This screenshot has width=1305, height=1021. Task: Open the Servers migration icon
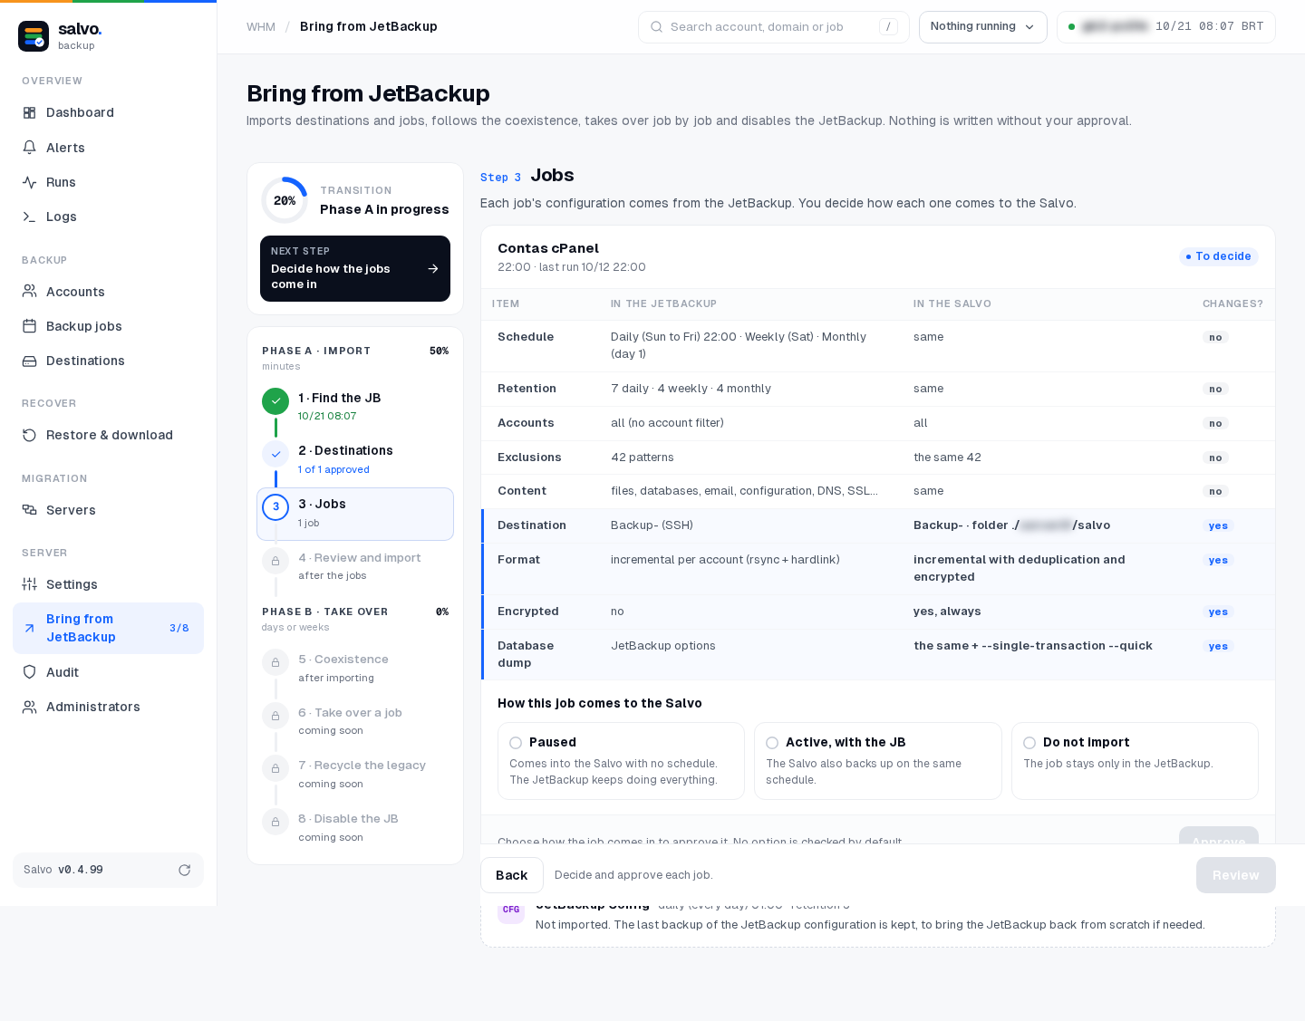coord(30,510)
